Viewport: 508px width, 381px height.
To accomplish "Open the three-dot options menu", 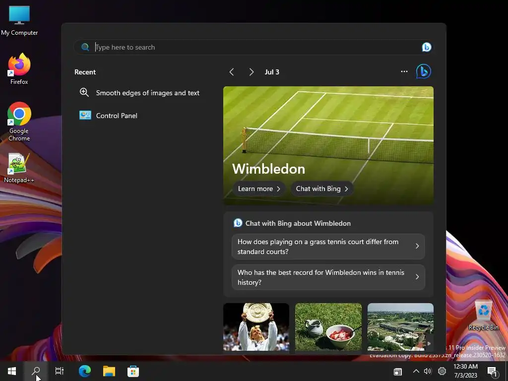I will 404,71.
